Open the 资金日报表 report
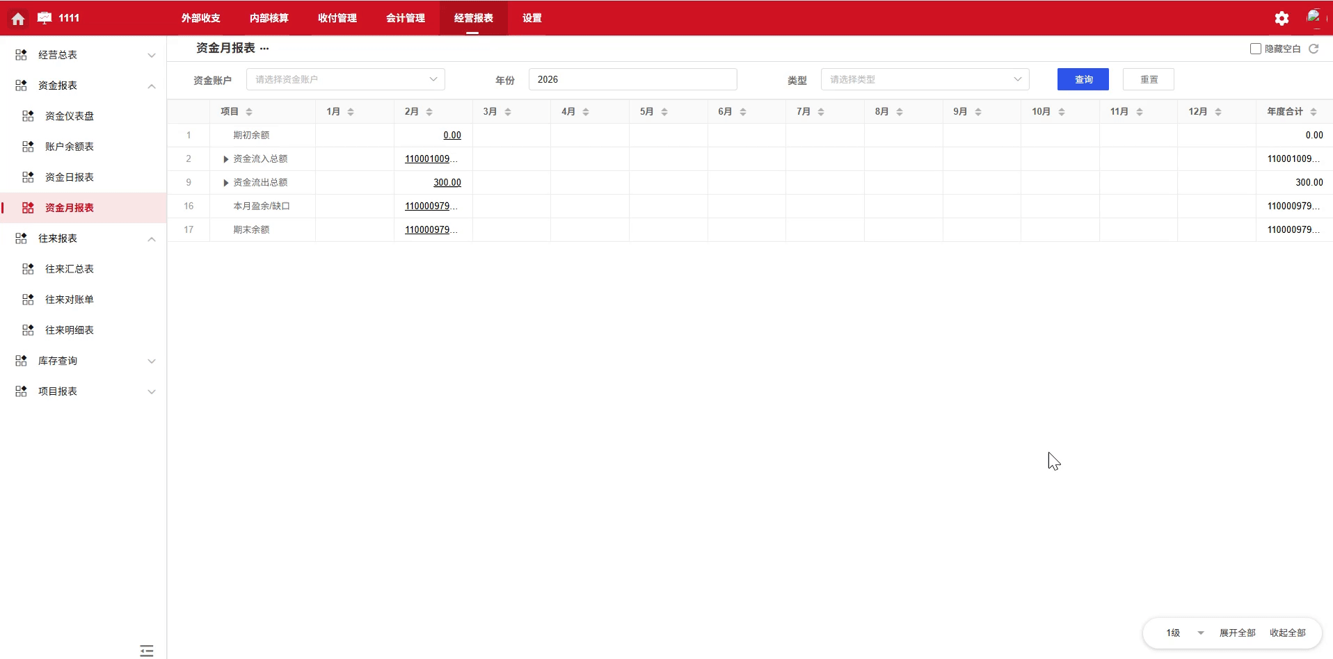 coord(70,177)
